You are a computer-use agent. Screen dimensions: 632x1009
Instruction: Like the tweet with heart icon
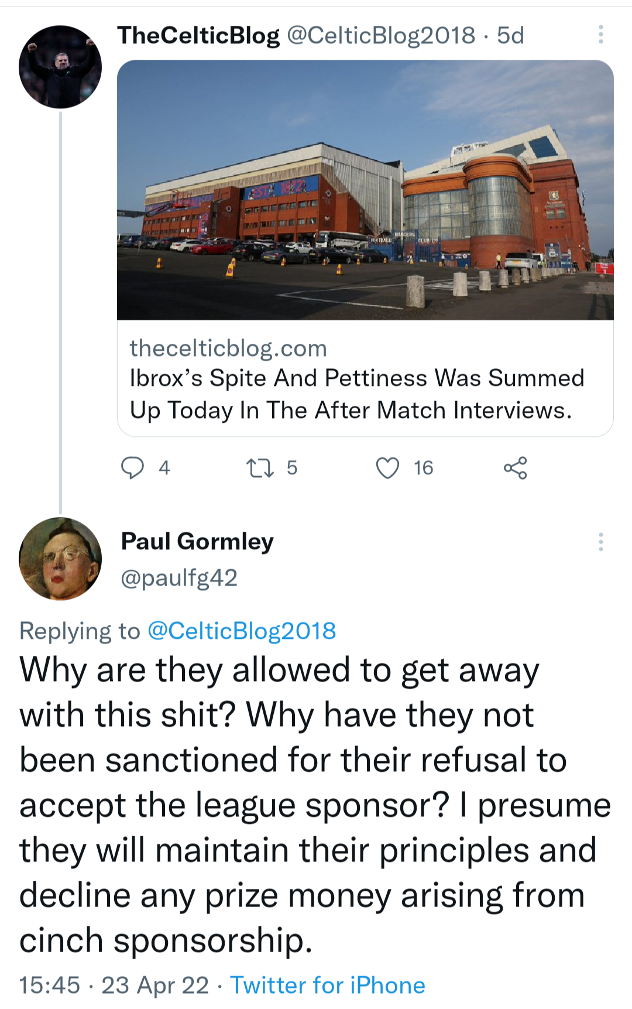pos(387,468)
